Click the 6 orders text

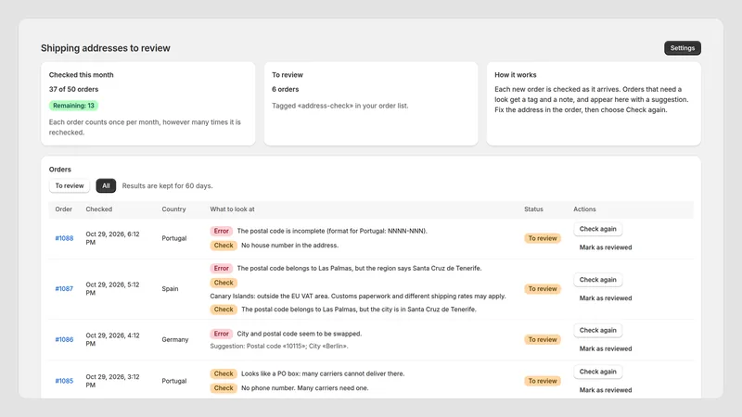[x=286, y=89]
